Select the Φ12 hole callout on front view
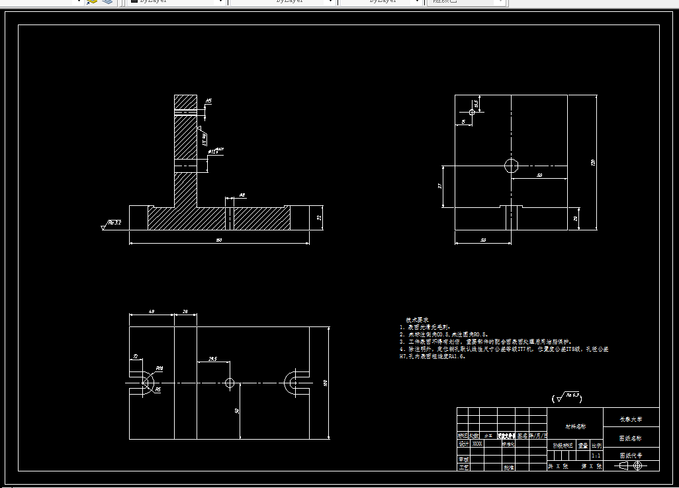The image size is (679, 488). coord(216,151)
